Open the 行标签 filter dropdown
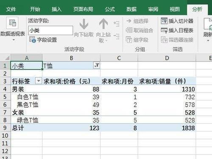The height and width of the screenshot is (159, 212). point(39,81)
